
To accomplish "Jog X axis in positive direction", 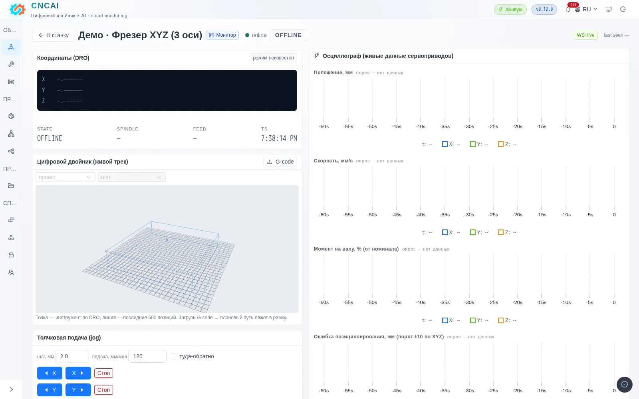I will (78, 373).
